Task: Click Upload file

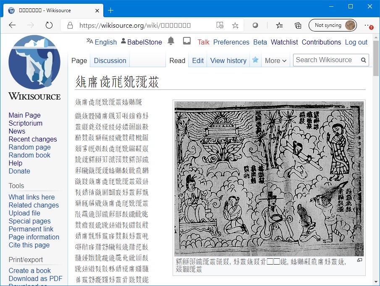Action: [x=24, y=213]
